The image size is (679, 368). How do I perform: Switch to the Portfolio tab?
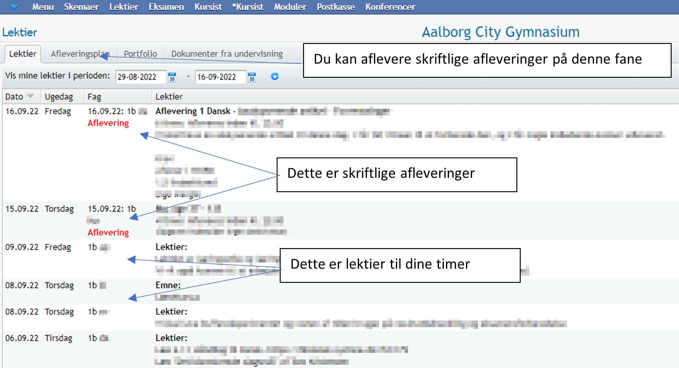click(x=140, y=54)
